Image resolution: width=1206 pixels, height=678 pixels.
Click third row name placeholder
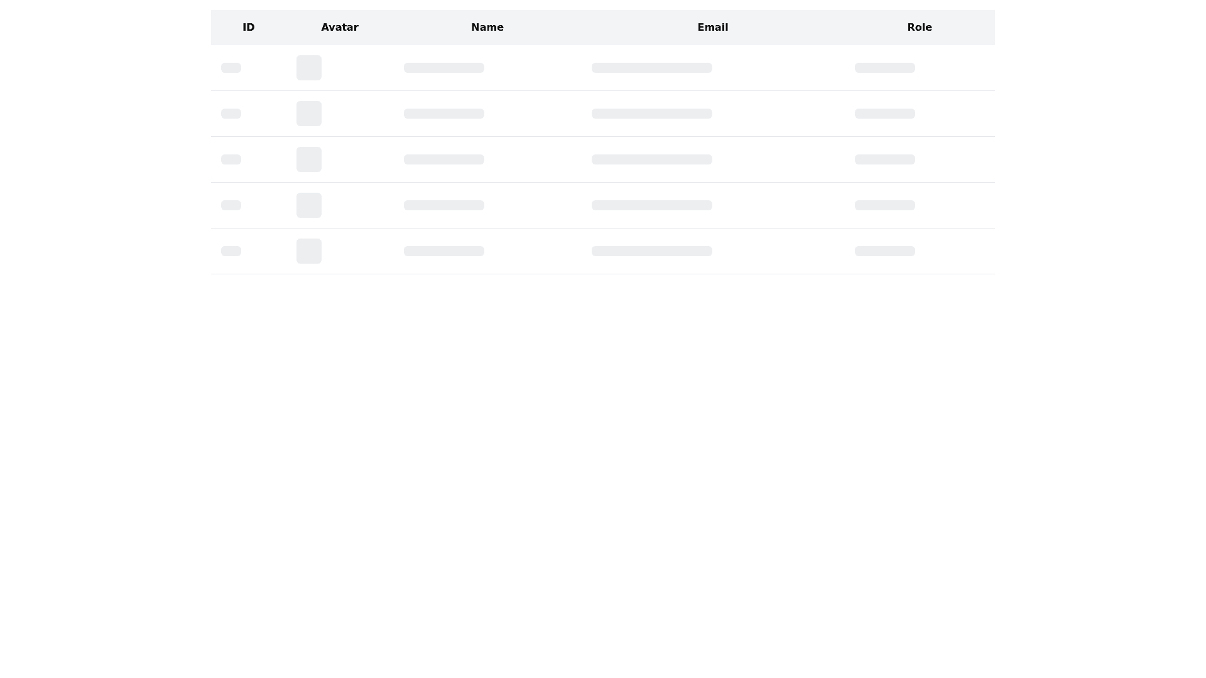point(444,159)
